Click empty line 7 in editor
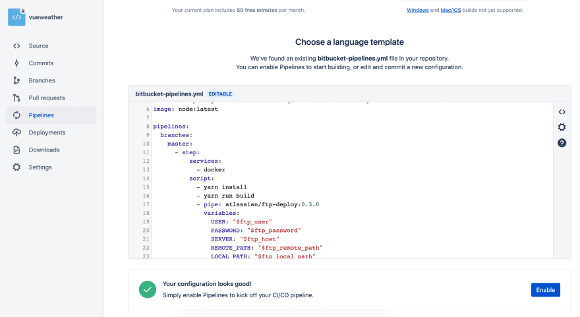580x317 pixels. 351,117
